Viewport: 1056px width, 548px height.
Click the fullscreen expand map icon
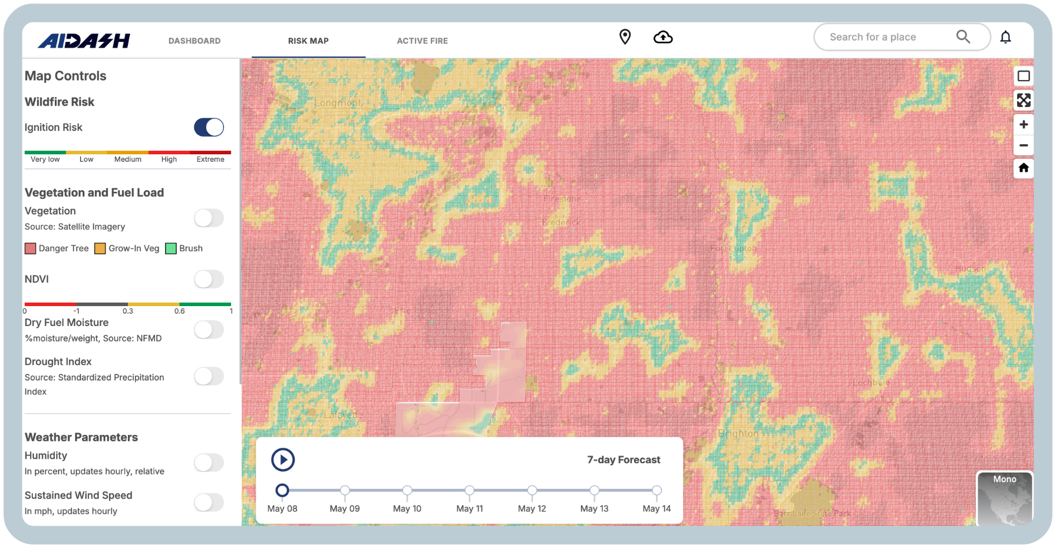click(x=1024, y=100)
